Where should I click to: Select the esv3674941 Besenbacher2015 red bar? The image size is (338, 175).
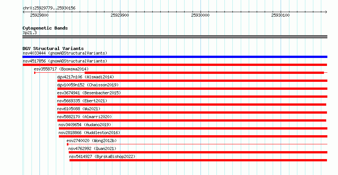point(192,97)
